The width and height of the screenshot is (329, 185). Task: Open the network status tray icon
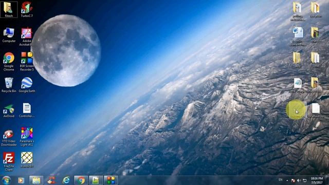click(x=305, y=180)
